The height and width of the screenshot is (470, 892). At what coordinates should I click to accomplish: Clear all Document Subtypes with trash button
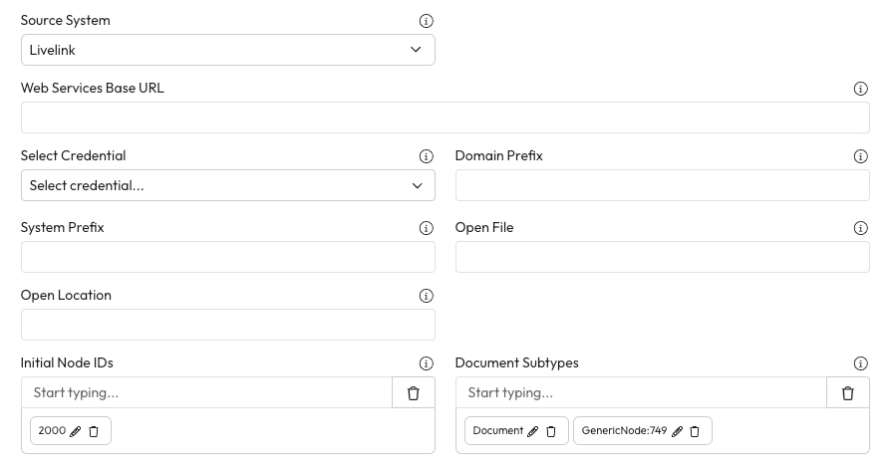pos(848,393)
